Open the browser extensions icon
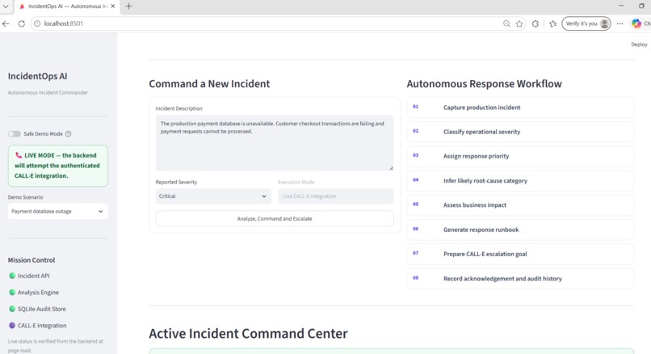 click(535, 23)
